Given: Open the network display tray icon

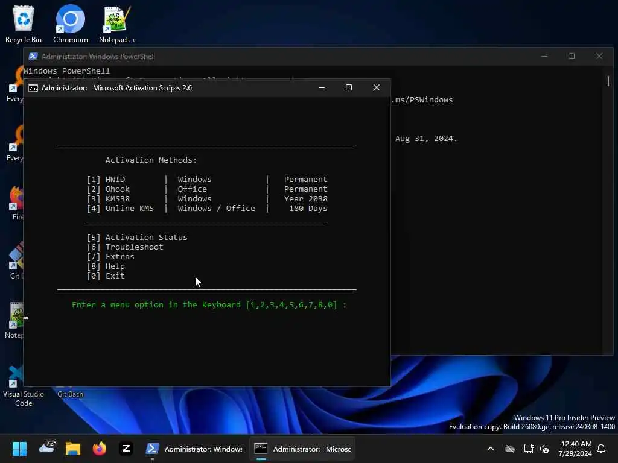Looking at the screenshot, I should pos(529,449).
